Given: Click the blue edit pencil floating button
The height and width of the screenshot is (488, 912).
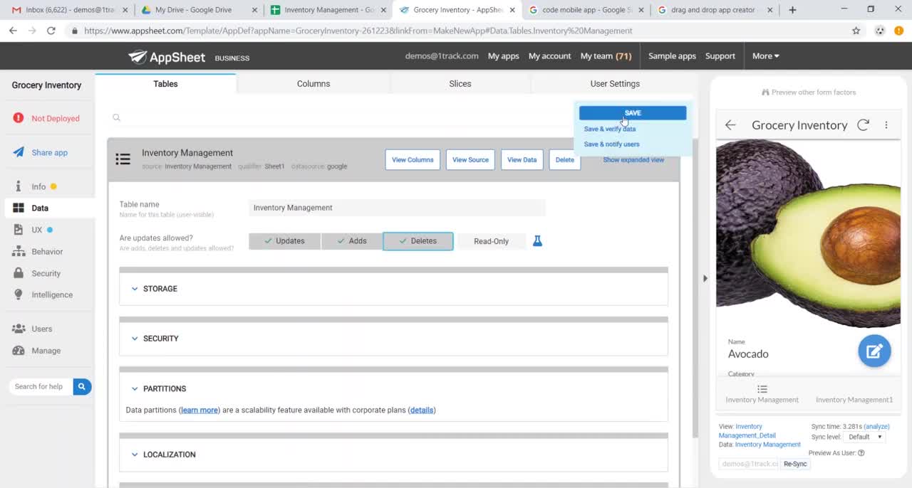Looking at the screenshot, I should click(x=874, y=351).
